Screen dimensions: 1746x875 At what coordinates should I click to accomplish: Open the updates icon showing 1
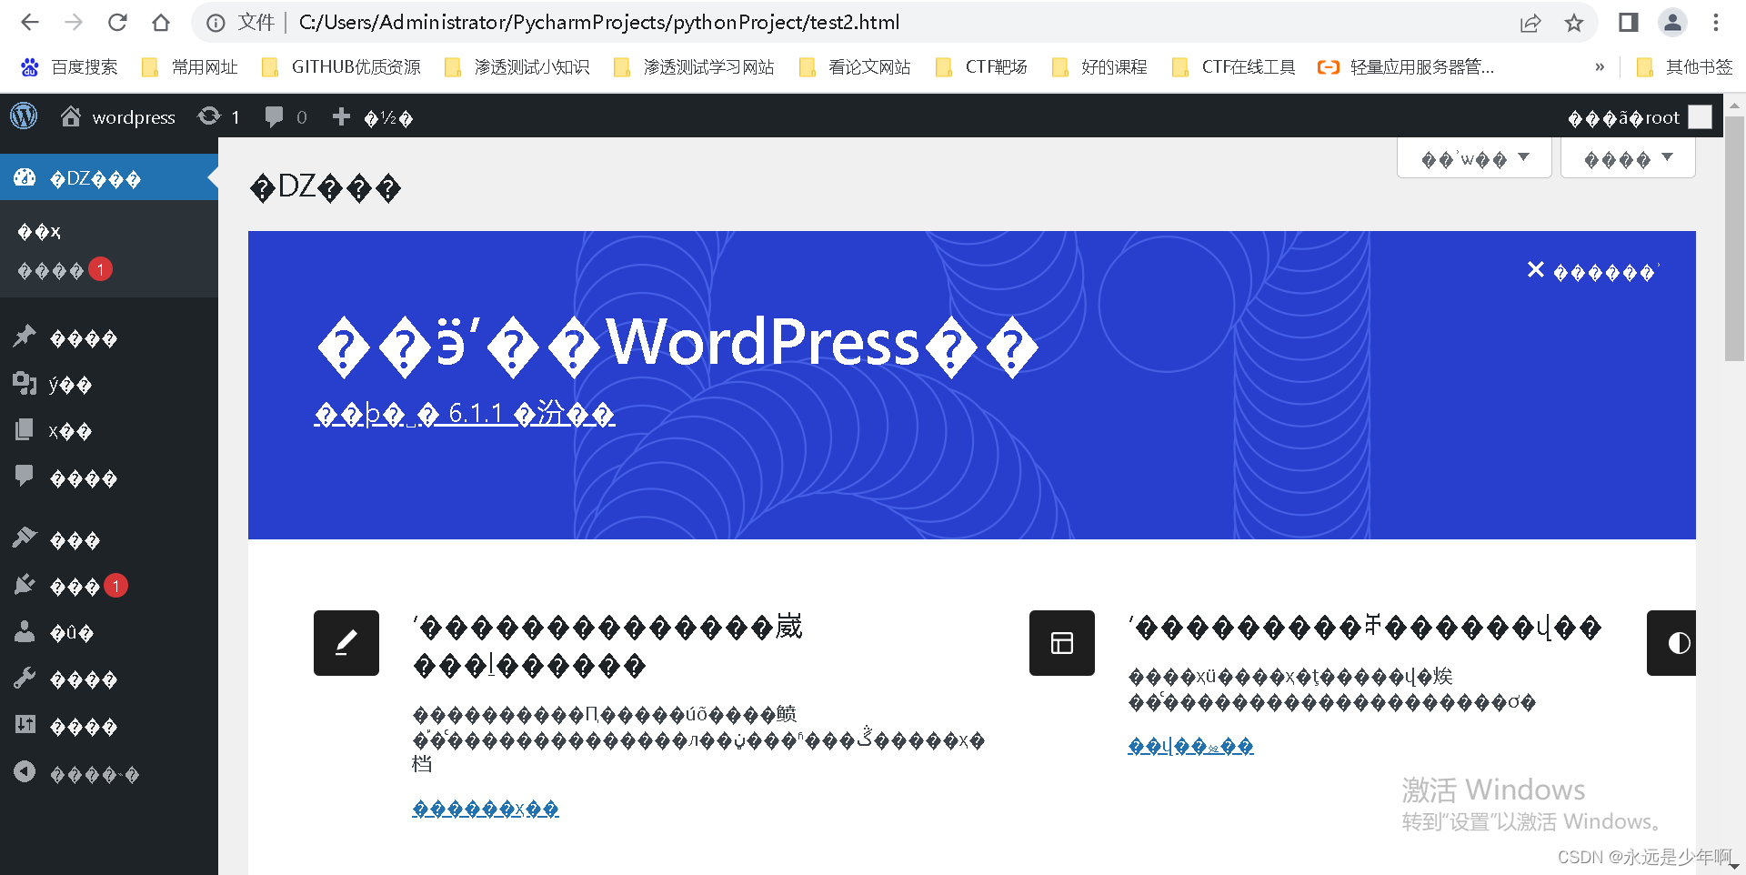point(219,116)
